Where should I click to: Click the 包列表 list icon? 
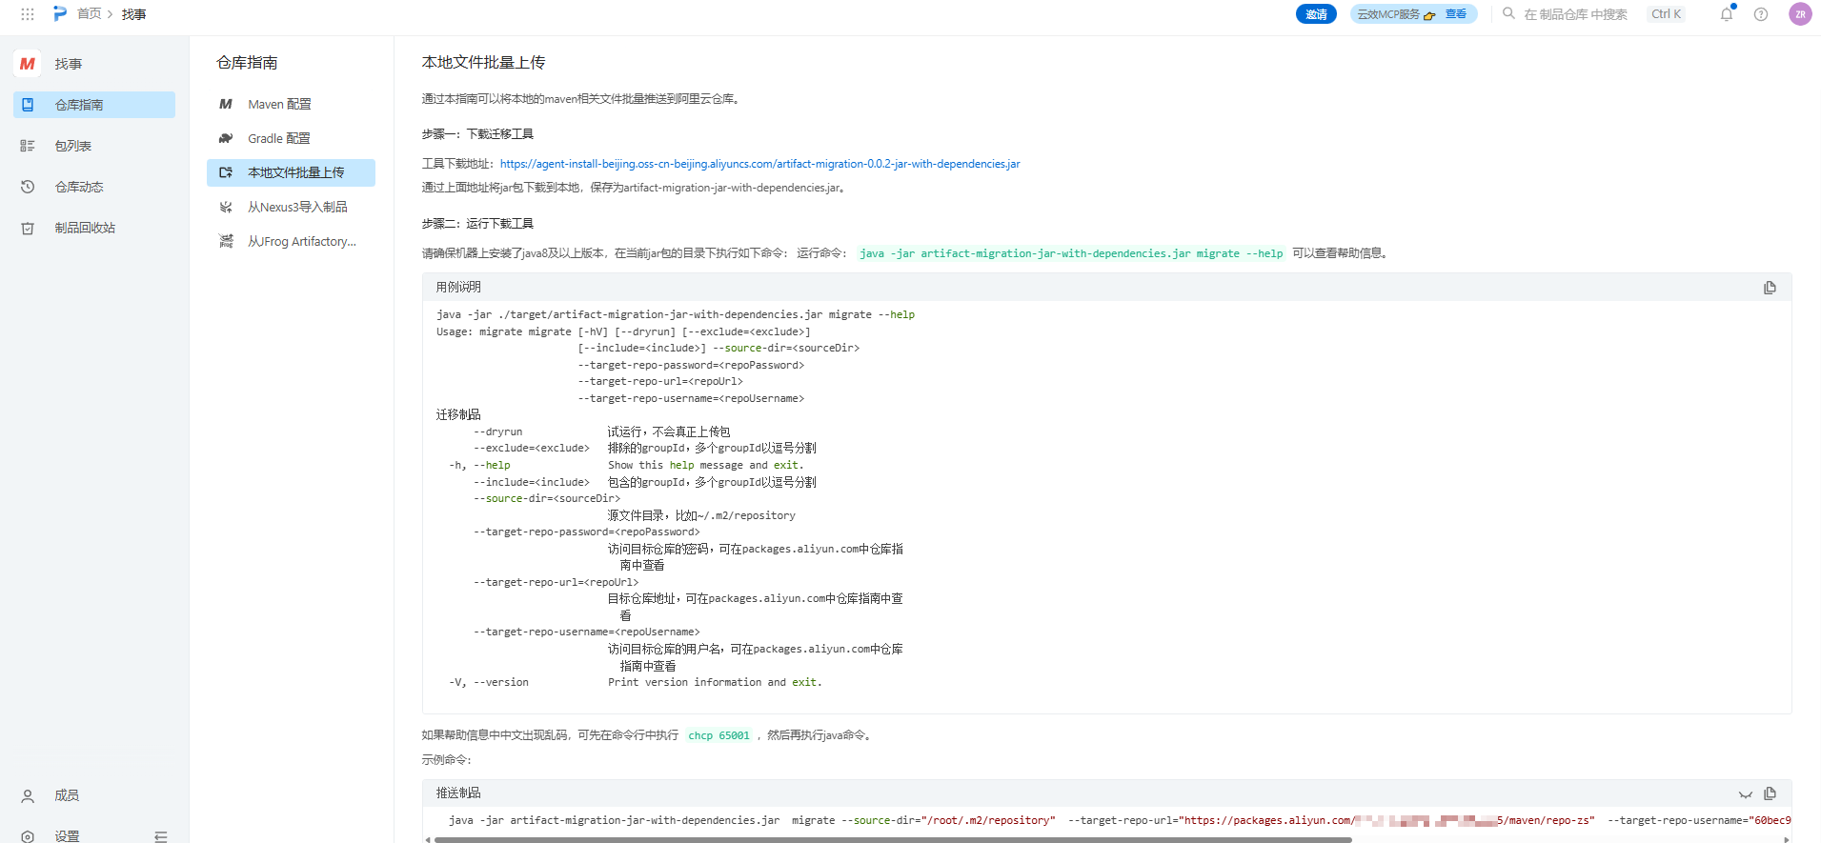pyautogui.click(x=28, y=146)
